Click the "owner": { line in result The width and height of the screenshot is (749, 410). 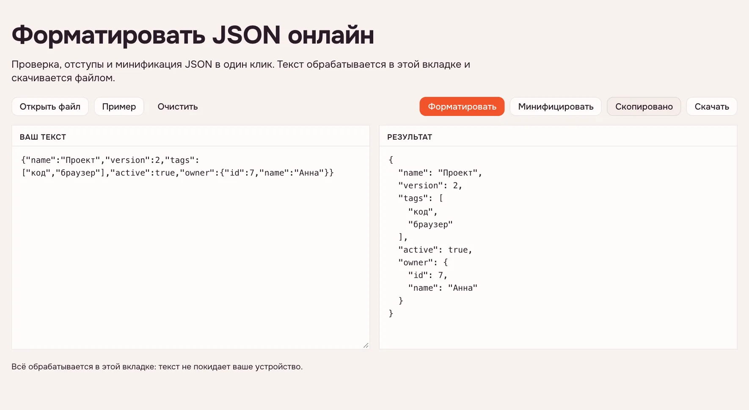423,262
